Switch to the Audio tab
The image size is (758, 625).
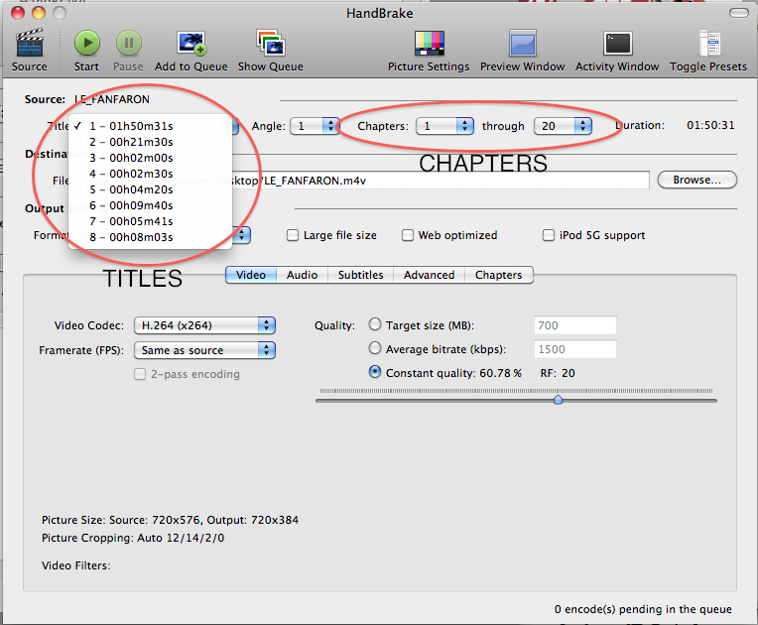pos(303,275)
